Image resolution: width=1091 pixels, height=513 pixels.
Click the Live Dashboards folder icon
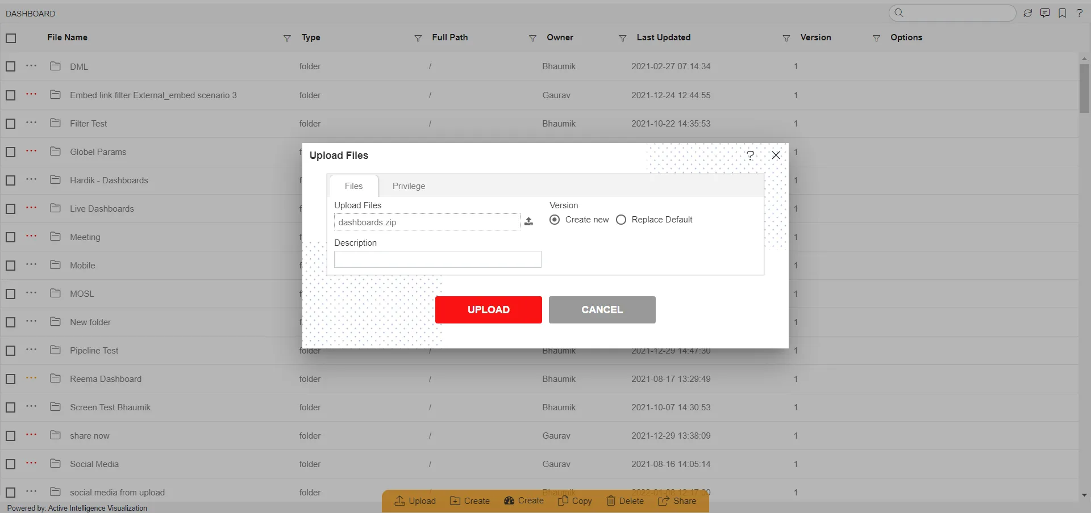coord(55,208)
